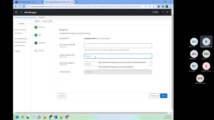Viewport: 214px width, 120px height.
Task: Open API Groups in sidebar
Action: click(18, 33)
